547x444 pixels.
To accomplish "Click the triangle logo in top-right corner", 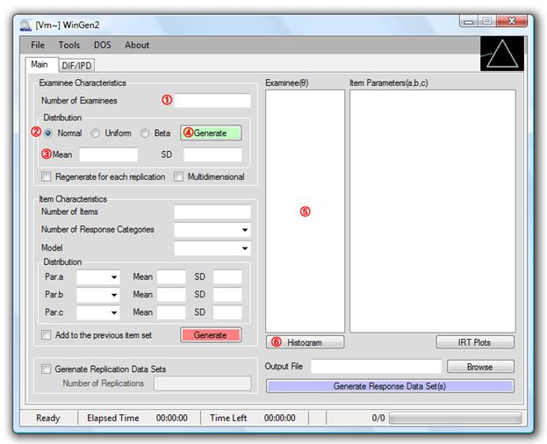I will [502, 55].
